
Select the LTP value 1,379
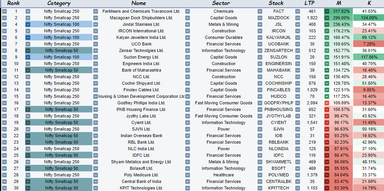[x=312, y=175]
